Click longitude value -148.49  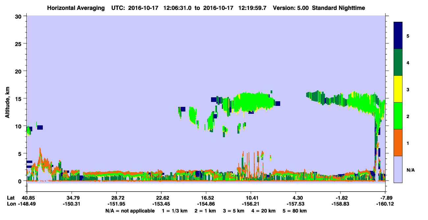[x=27, y=204]
